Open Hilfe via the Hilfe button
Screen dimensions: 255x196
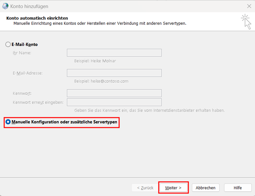click(238, 188)
